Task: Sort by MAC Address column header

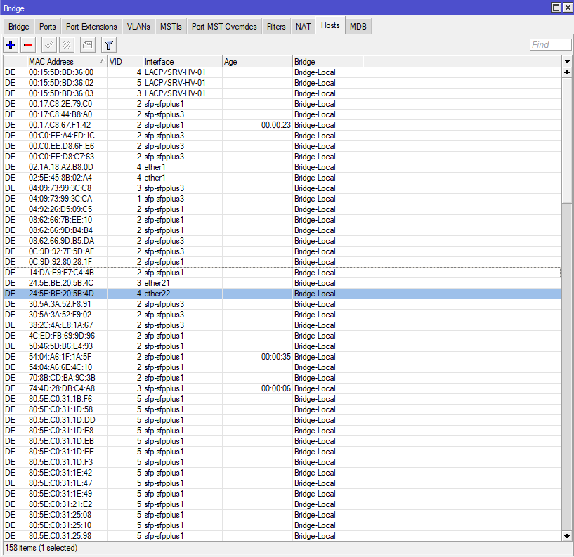Action: [67, 62]
